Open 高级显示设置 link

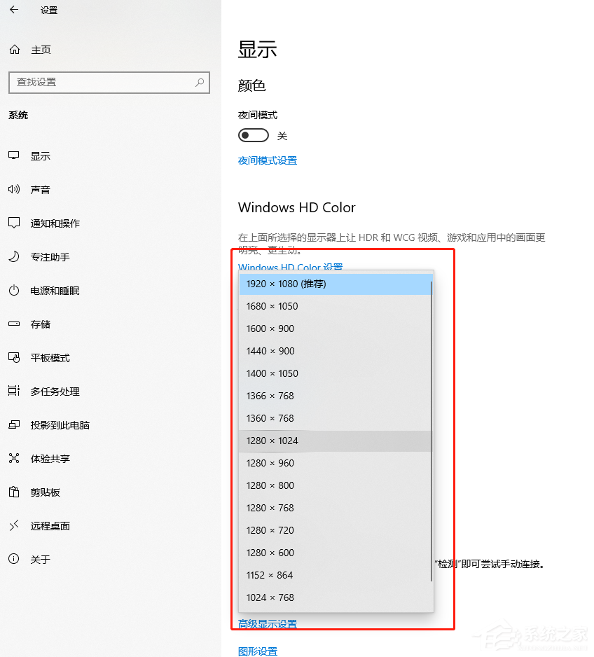tap(267, 623)
